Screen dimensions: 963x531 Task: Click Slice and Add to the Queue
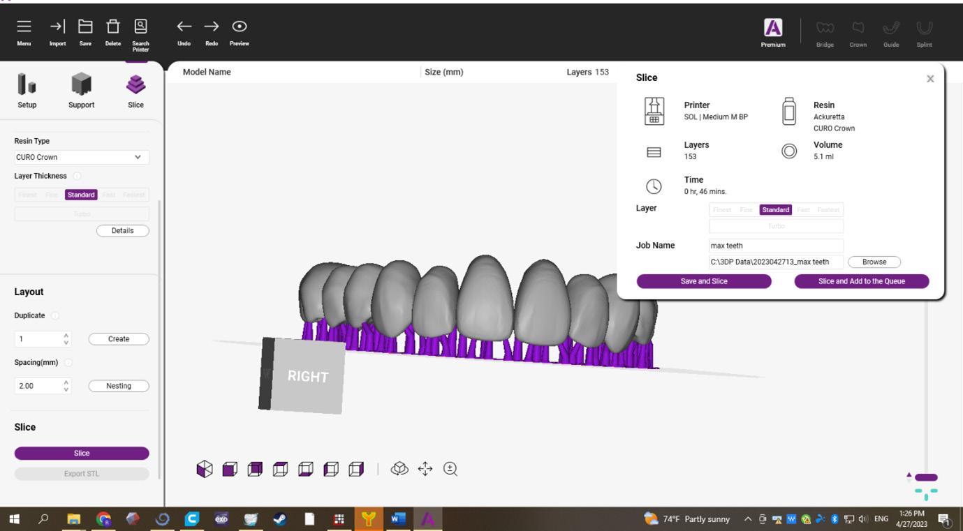tap(862, 281)
